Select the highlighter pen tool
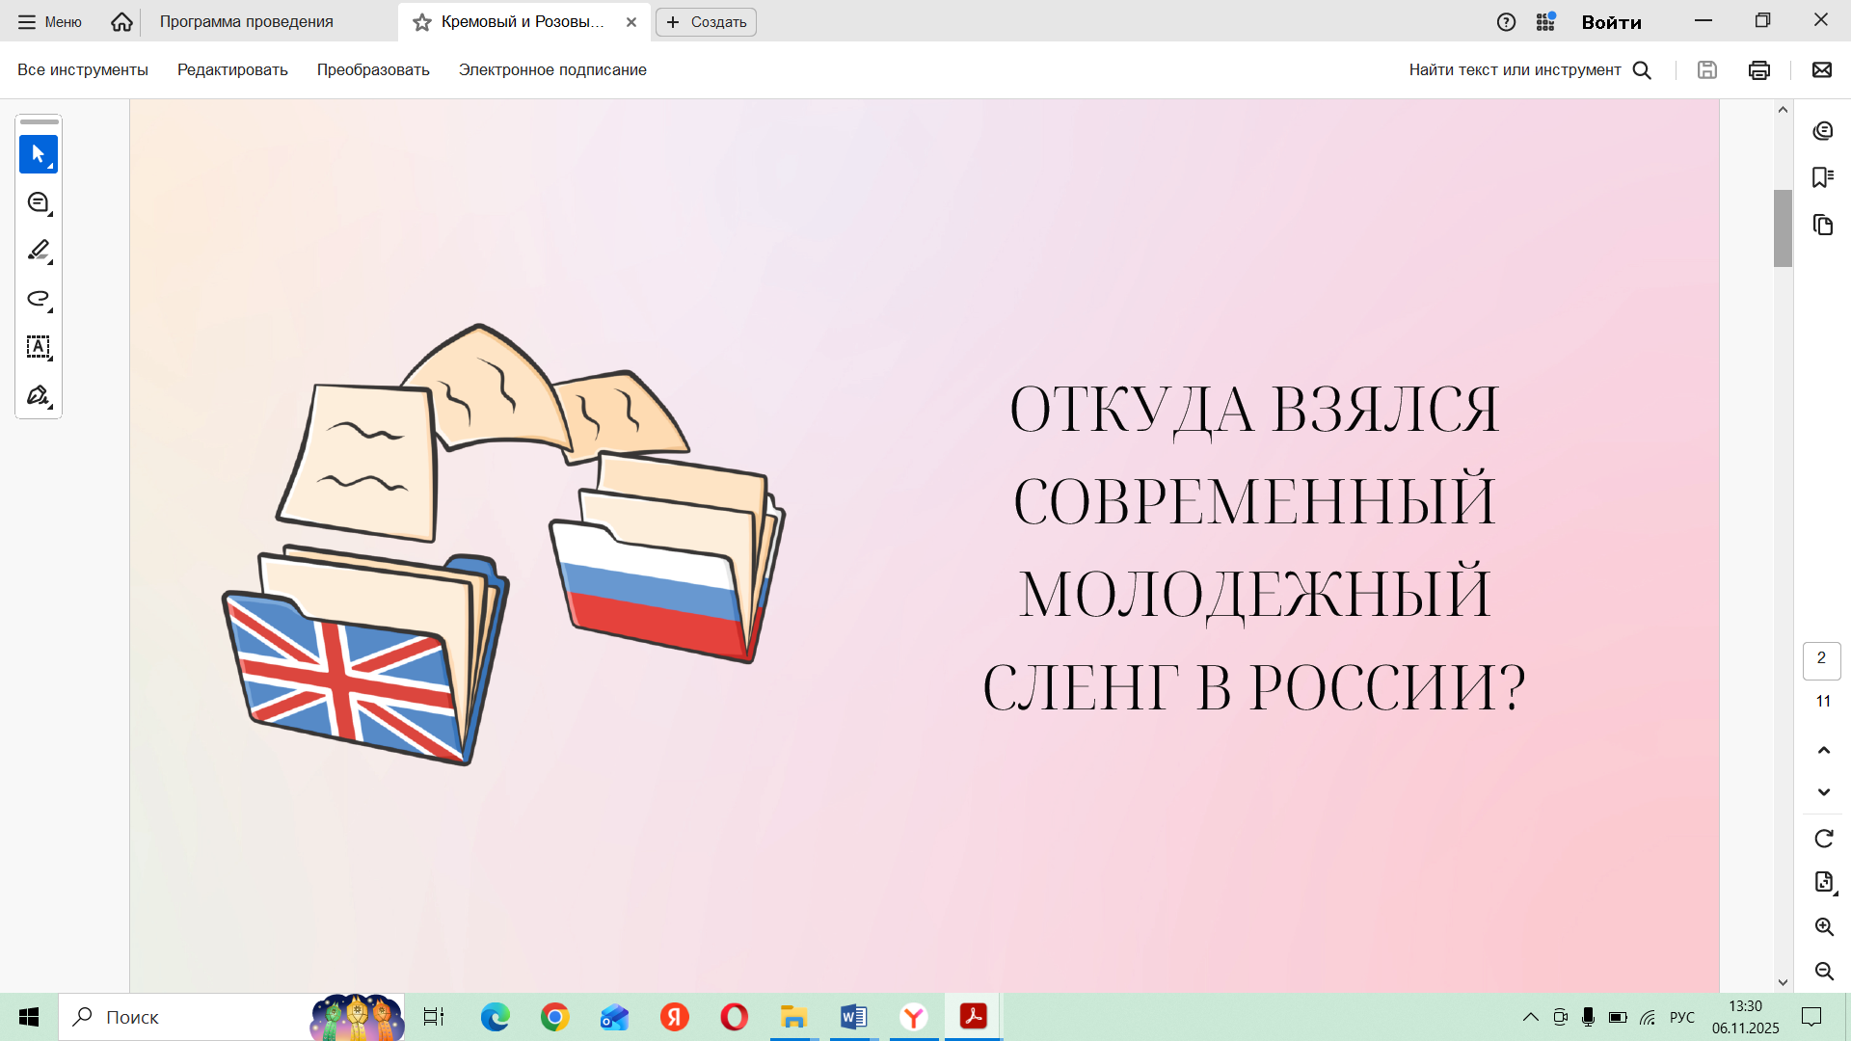The width and height of the screenshot is (1851, 1041). (x=39, y=251)
